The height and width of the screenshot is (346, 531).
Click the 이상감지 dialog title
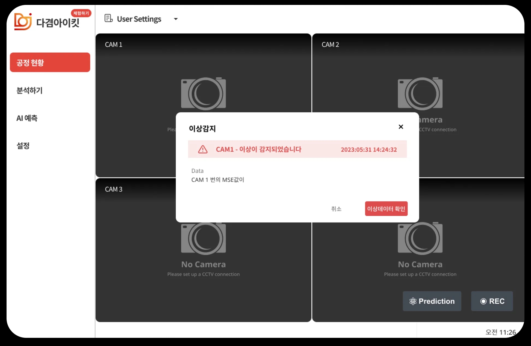pos(202,128)
